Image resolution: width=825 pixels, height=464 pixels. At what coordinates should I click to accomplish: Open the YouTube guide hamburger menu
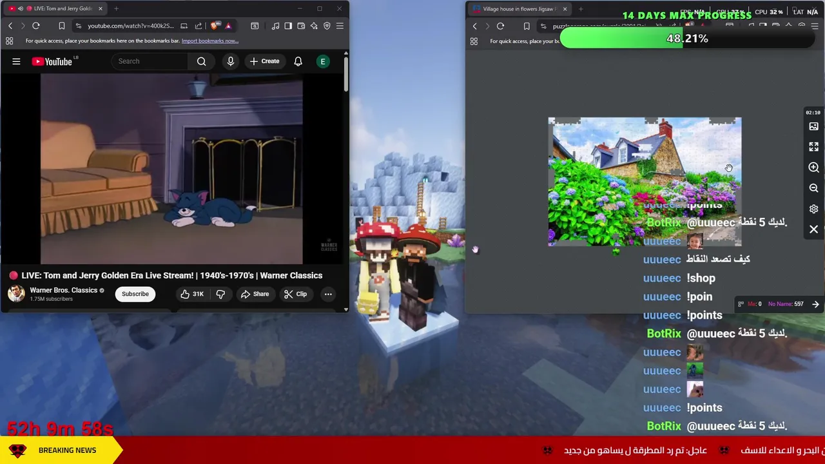[16, 61]
